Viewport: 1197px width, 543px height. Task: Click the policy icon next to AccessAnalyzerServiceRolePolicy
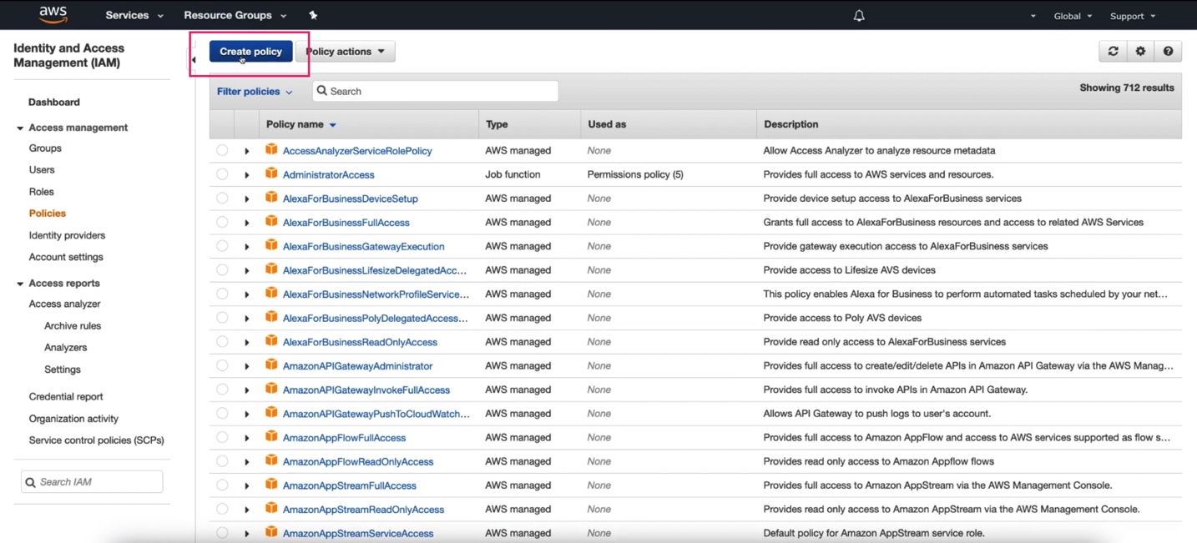[271, 149]
